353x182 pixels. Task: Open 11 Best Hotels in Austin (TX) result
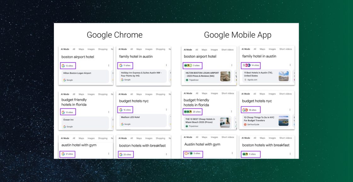pos(266,76)
